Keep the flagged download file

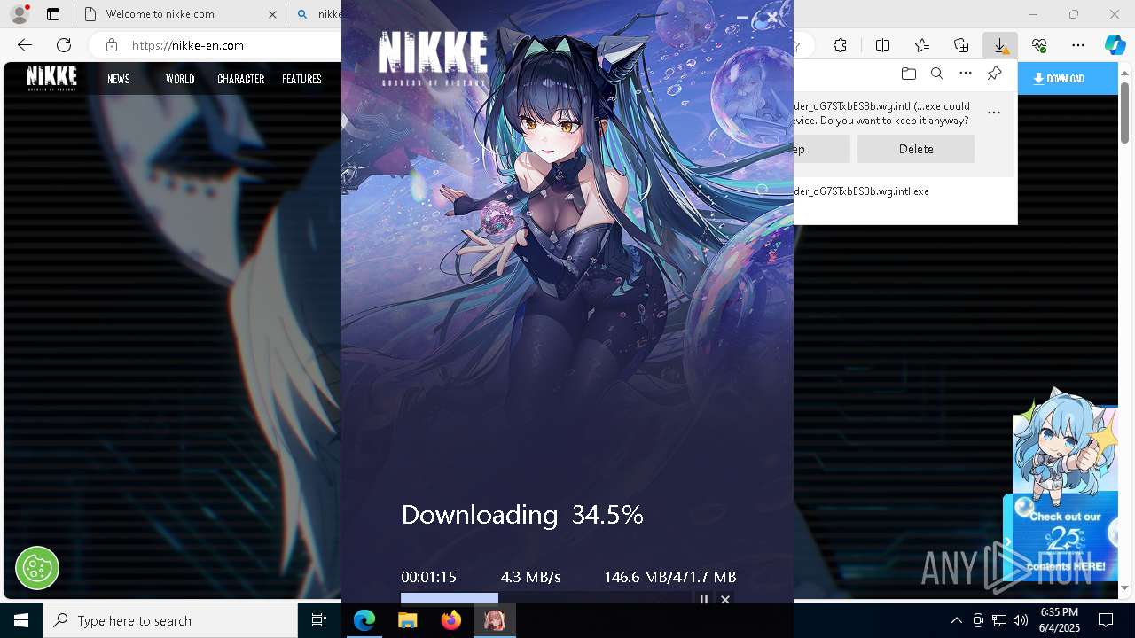tap(821, 149)
